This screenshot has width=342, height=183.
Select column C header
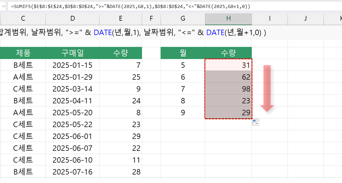pyautogui.click(x=23, y=19)
